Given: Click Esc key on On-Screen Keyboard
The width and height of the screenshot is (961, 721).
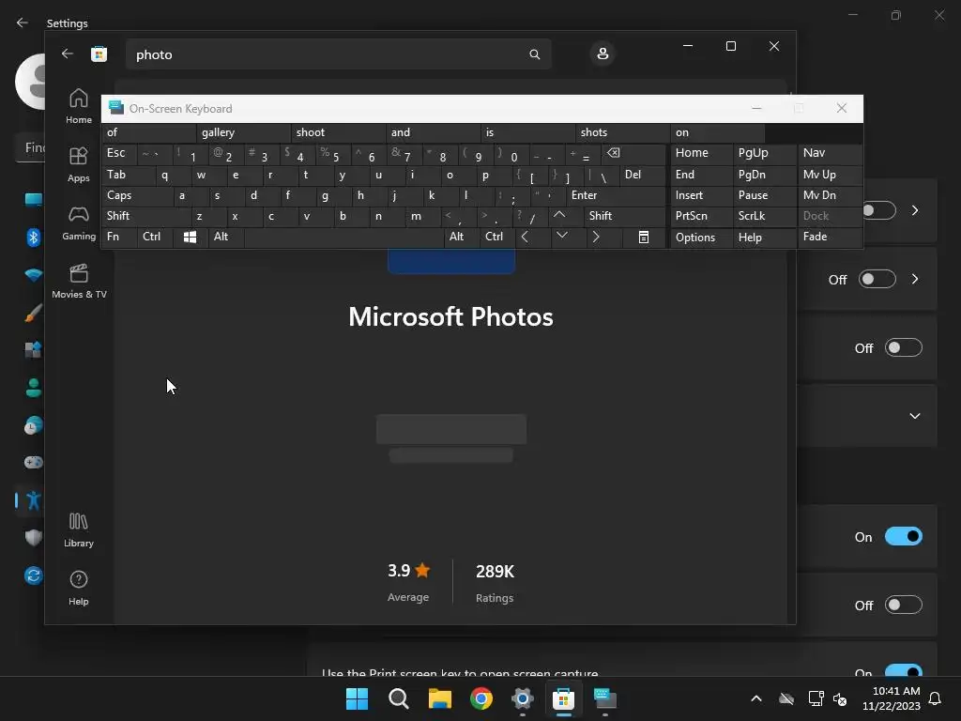Looking at the screenshot, I should (x=119, y=154).
